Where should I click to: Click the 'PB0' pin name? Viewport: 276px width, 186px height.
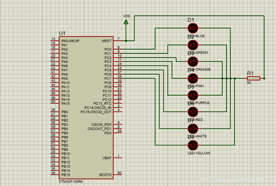(x=65, y=112)
